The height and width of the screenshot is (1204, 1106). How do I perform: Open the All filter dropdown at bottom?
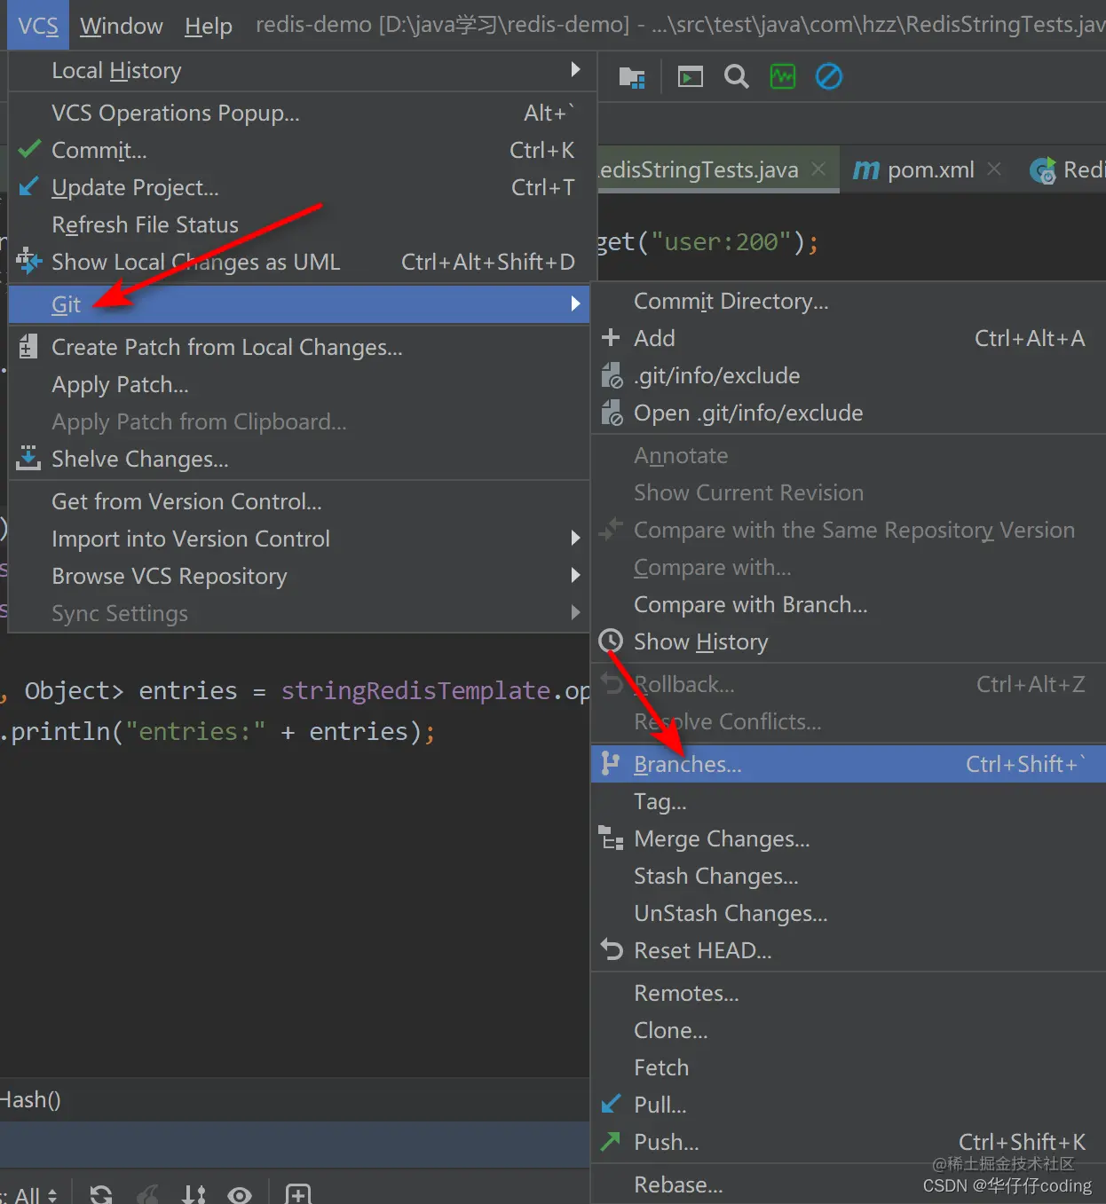pos(36,1195)
